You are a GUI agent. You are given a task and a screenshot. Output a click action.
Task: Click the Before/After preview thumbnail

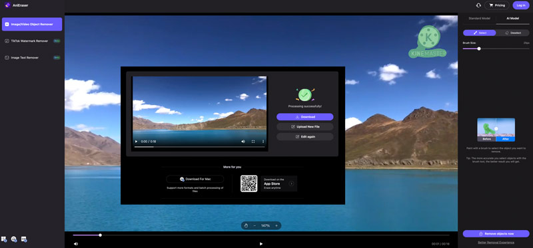click(496, 130)
